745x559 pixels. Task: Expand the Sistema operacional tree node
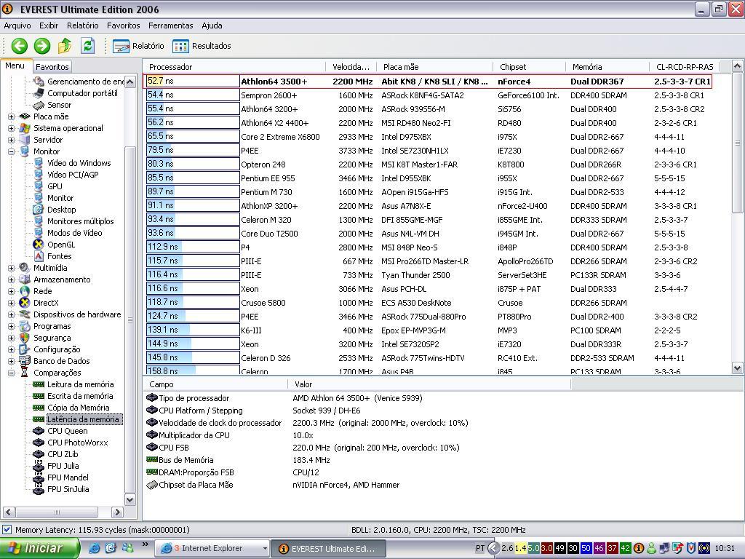pyautogui.click(x=11, y=128)
